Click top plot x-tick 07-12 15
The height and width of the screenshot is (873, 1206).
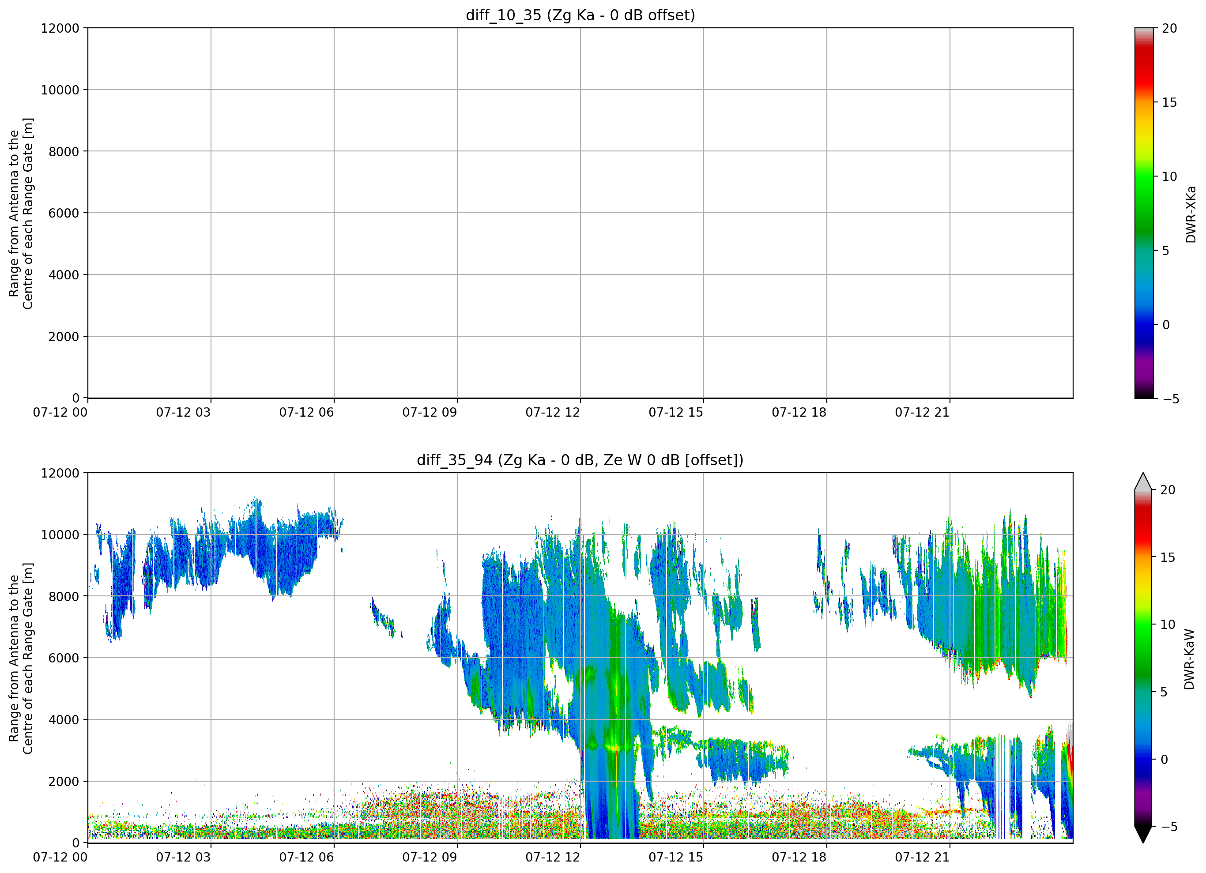point(676,412)
